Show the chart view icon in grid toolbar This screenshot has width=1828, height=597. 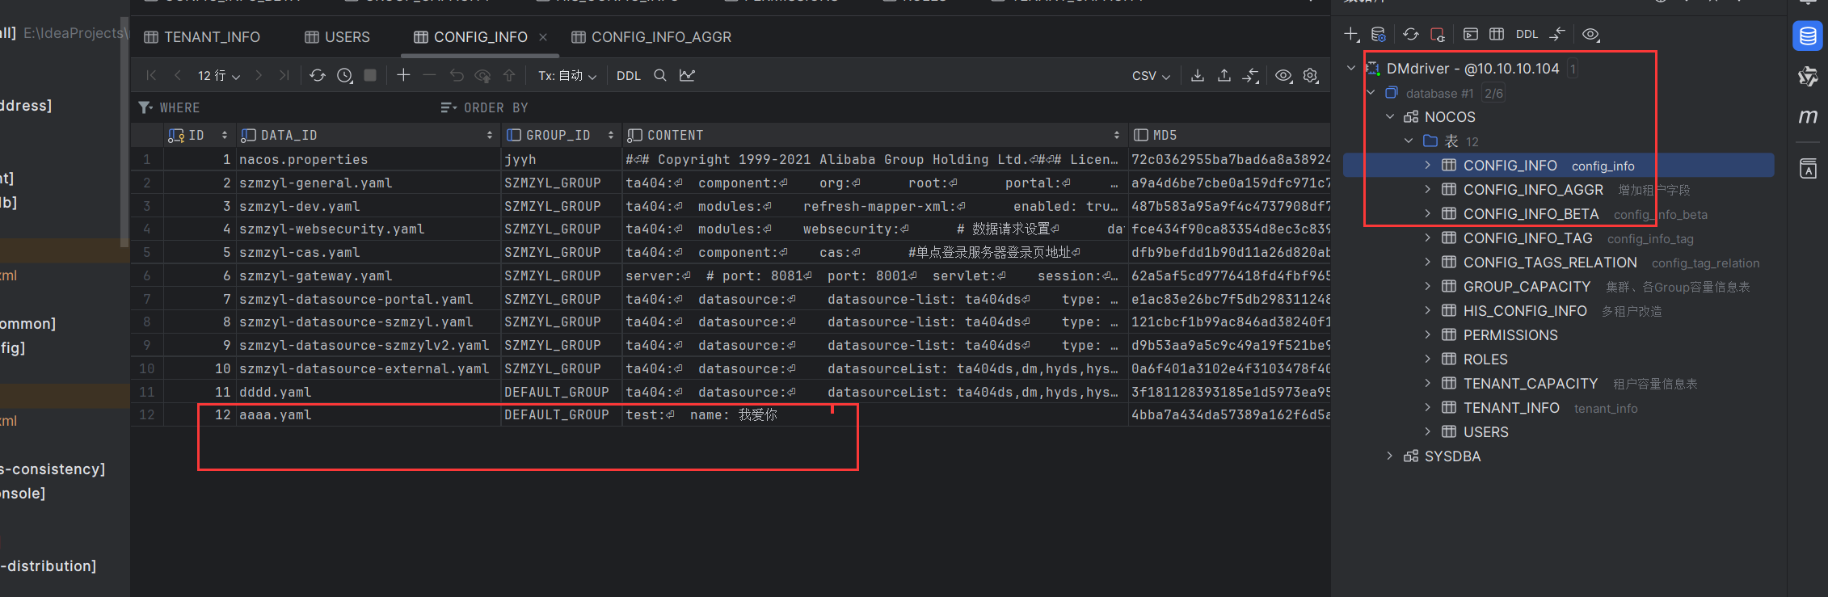tap(687, 75)
